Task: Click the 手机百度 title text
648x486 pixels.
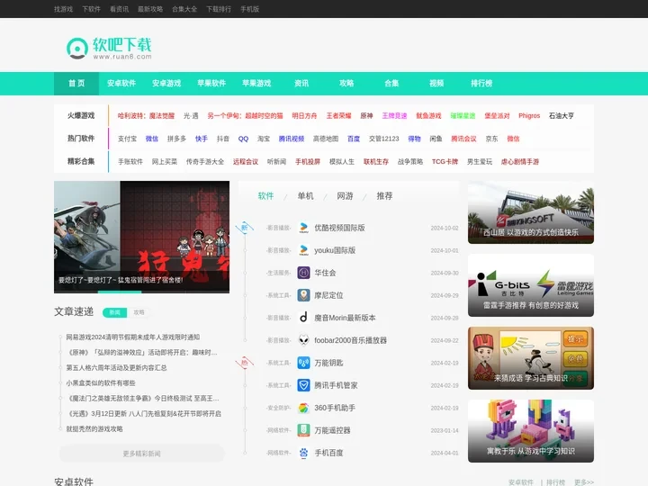Action: [329, 453]
